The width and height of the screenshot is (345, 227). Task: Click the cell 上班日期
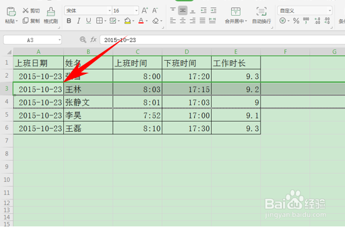click(x=38, y=63)
